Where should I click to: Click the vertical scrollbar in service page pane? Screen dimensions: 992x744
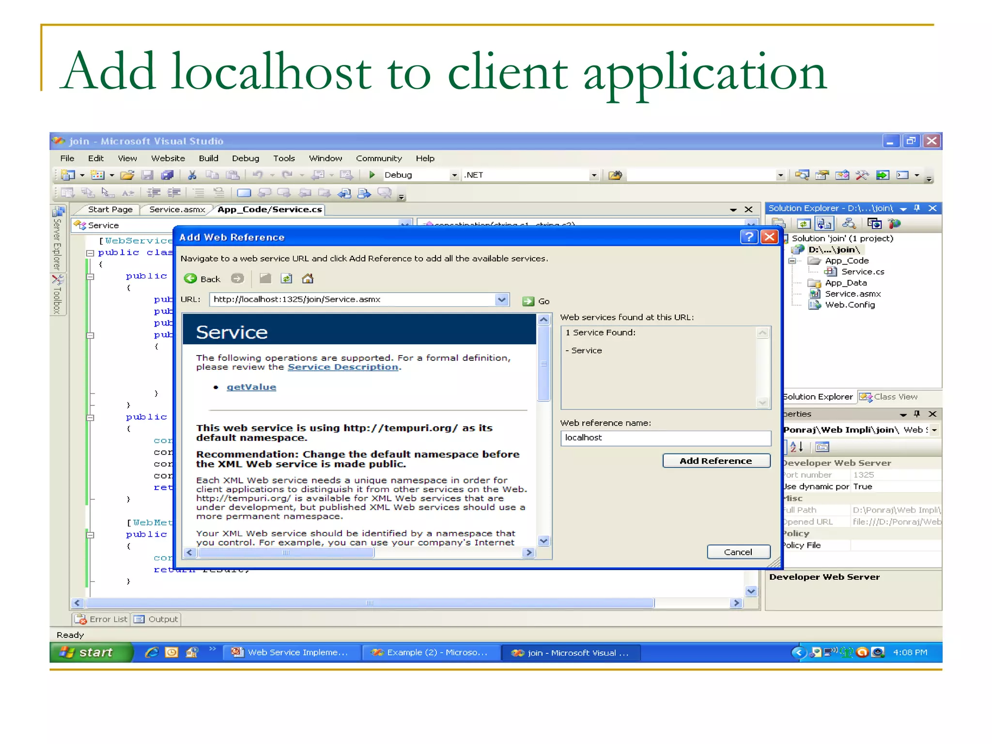(x=543, y=430)
